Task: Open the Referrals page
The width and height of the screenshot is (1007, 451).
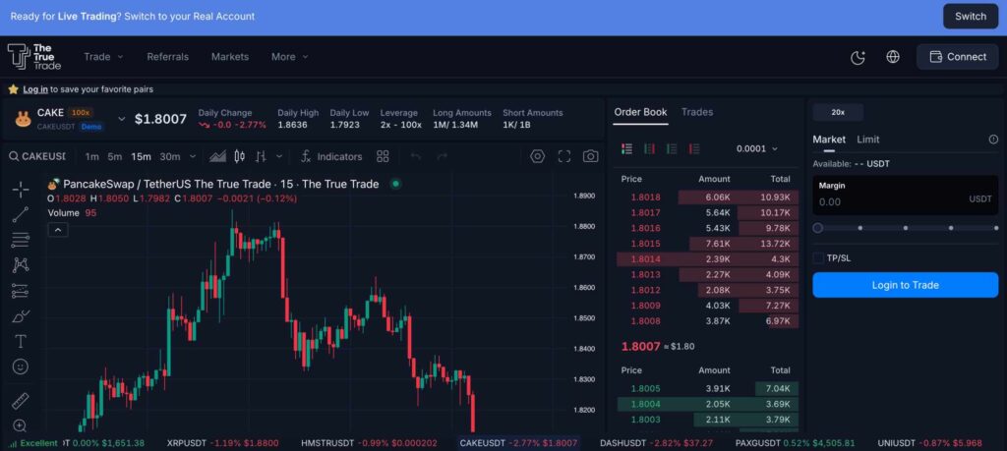Action: click(x=167, y=56)
